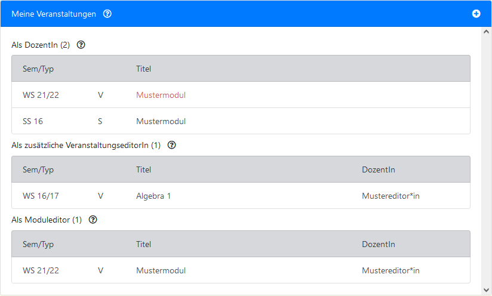Click Titel header in the DozentIn table

(x=143, y=69)
